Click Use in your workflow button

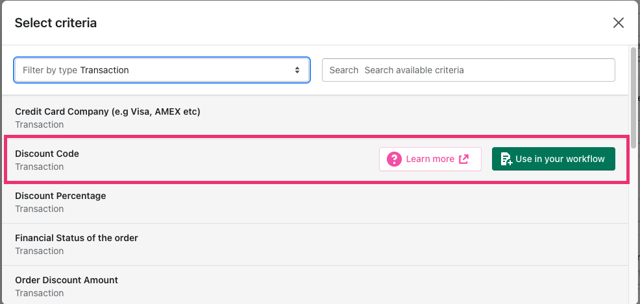tap(554, 159)
